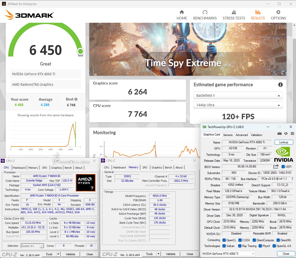296x258 pixels.
Task: Open the Benchmarks section
Action: point(205,15)
